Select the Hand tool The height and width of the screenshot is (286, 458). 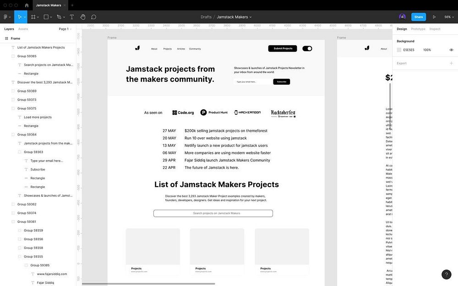(83, 17)
